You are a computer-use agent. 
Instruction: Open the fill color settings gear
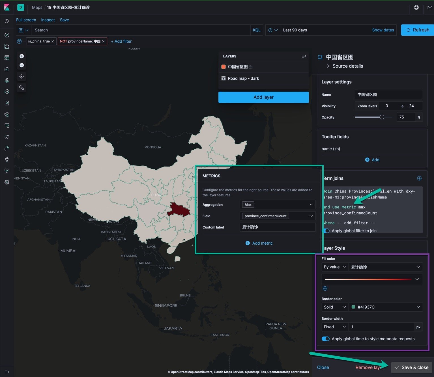(325, 288)
